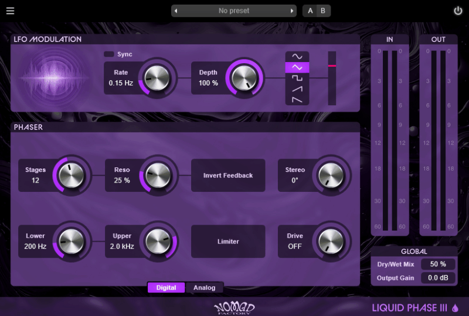
Task: Toggle the Limiter button
Action: point(228,241)
